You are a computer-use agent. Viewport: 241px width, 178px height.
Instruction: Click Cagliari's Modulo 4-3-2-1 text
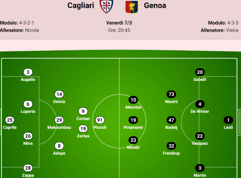click(17, 23)
